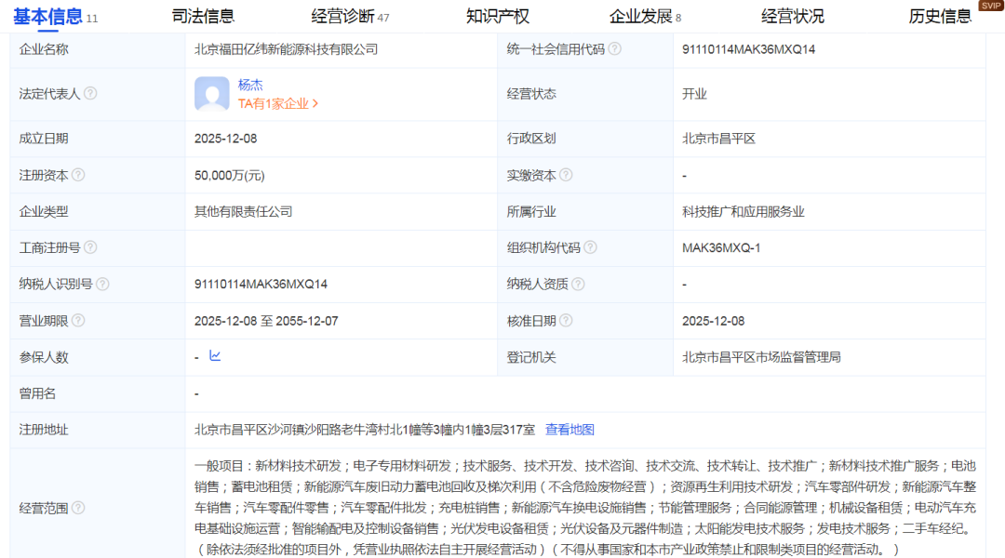Click help icon next to 组织机构代码
Screen dimensions: 1005x558
coord(590,247)
